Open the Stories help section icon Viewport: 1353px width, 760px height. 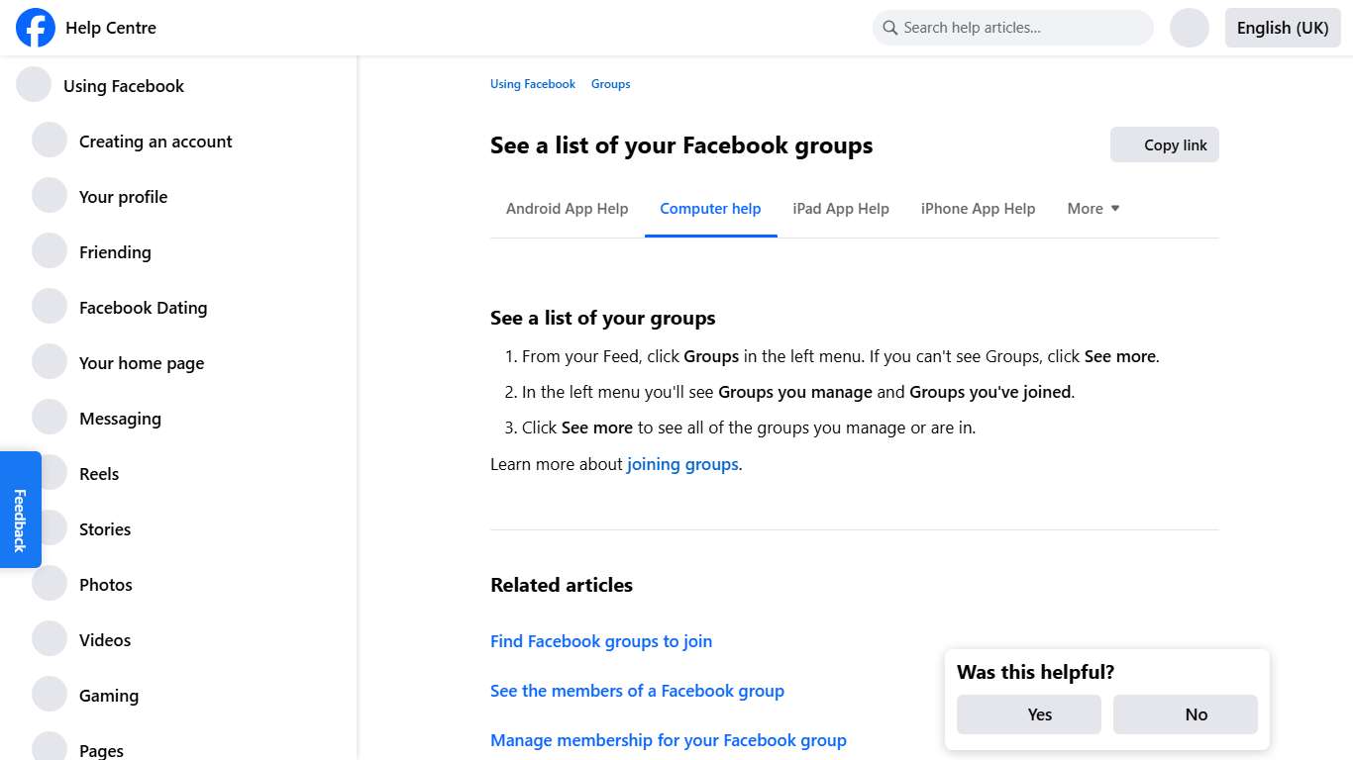click(50, 527)
